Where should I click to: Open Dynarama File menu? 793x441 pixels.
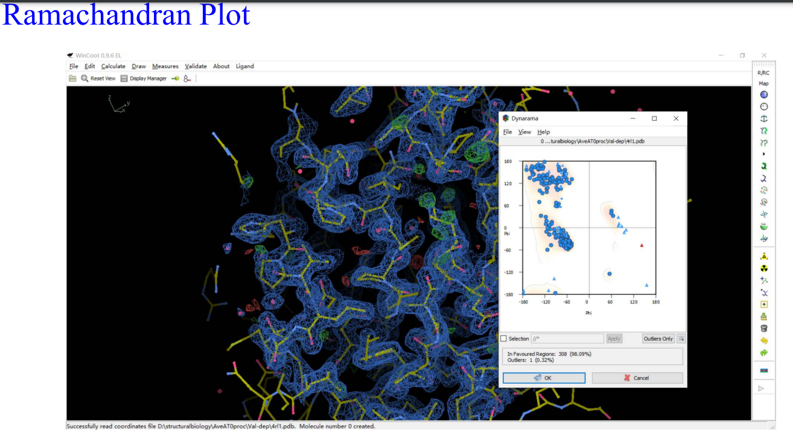pyautogui.click(x=508, y=132)
